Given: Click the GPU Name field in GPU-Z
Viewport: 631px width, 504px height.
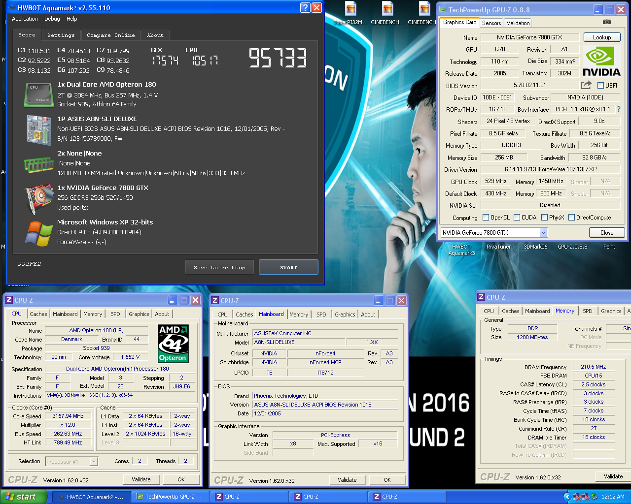Looking at the screenshot, I should click(x=529, y=37).
